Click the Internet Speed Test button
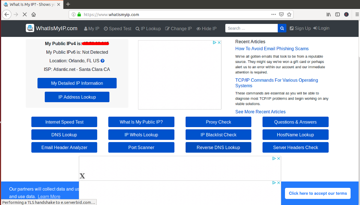This screenshot has width=360, height=205. click(x=64, y=122)
